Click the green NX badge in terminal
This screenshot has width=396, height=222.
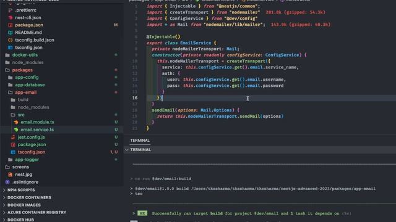point(142,213)
